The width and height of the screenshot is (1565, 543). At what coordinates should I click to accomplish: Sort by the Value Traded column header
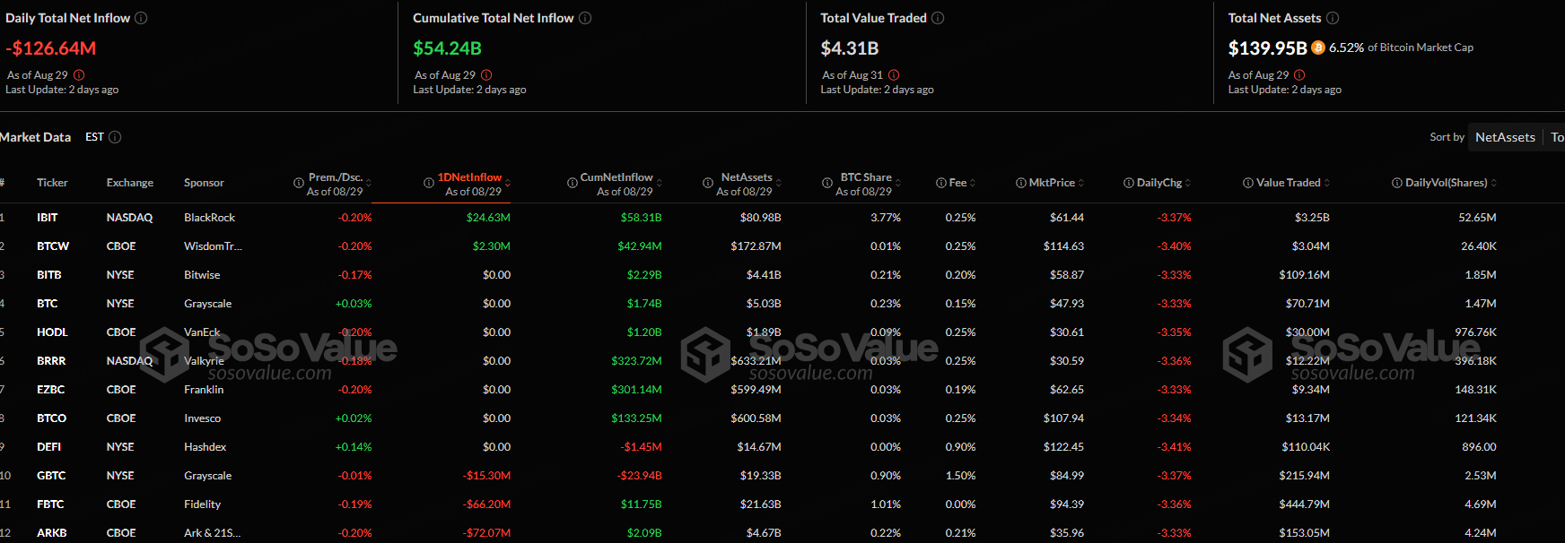(1288, 183)
